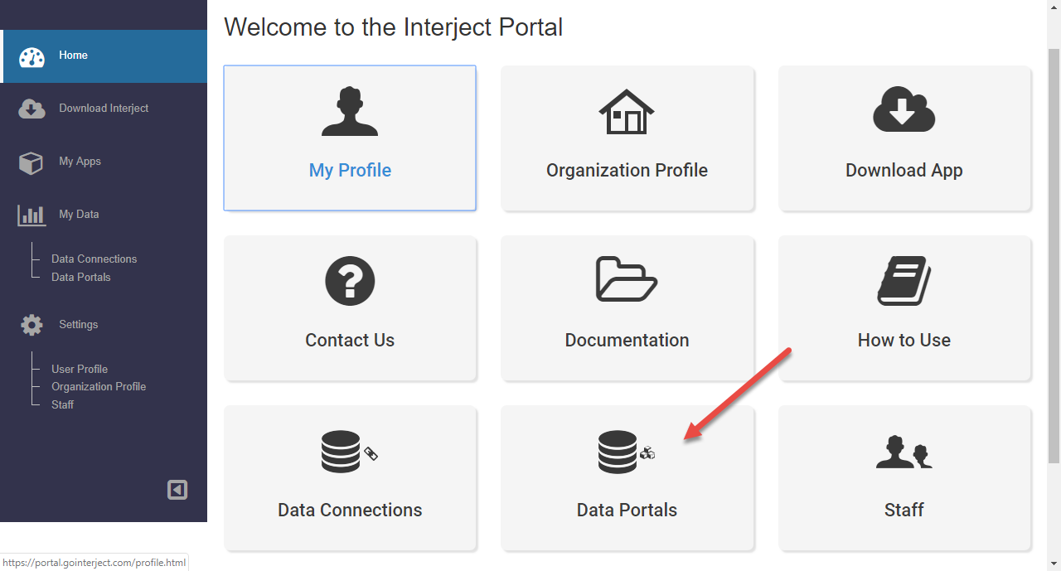Select Data Portals in sidebar tree

(80, 278)
